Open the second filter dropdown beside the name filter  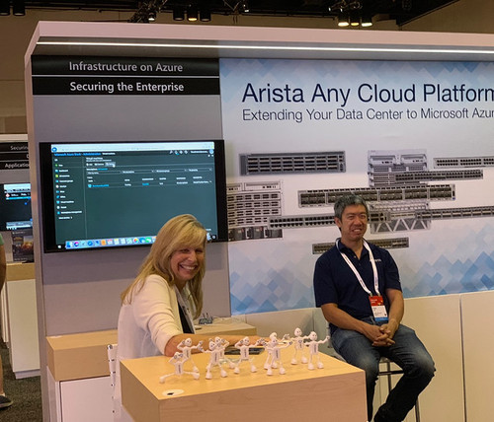pyautogui.click(x=137, y=172)
